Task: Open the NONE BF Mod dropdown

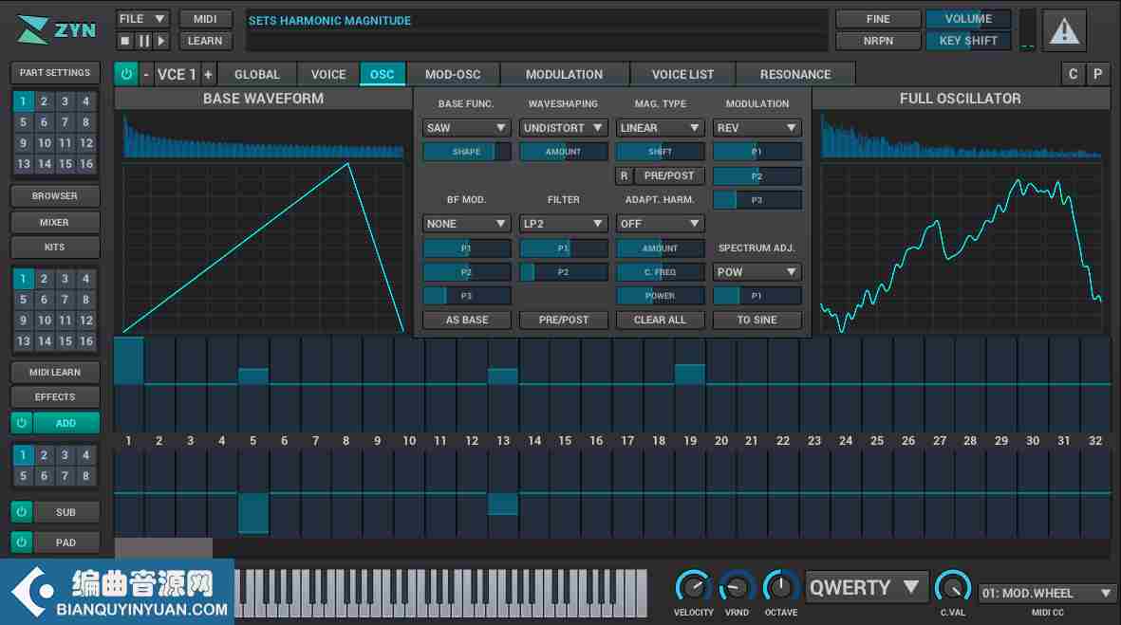Action: 466,224
